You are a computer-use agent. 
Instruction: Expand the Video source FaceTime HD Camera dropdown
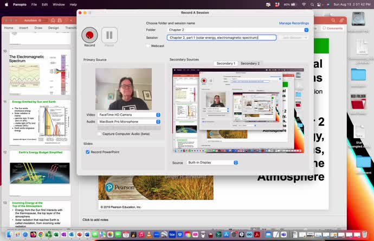tap(129, 115)
